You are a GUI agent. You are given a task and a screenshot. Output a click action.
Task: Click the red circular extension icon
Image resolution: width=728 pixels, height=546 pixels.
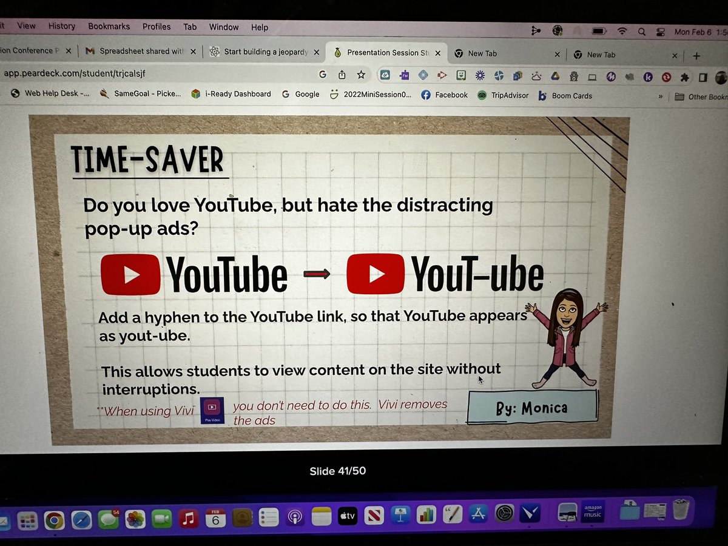667,77
